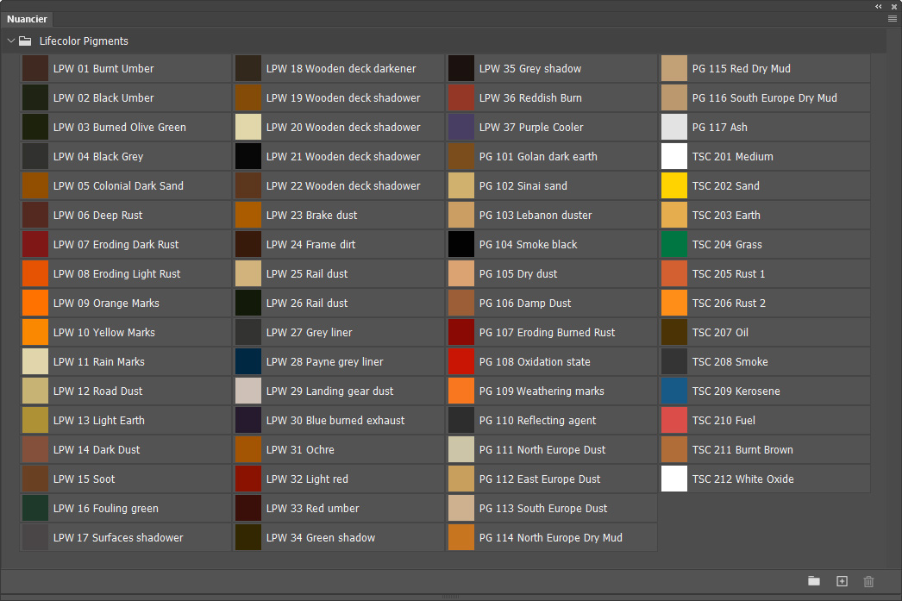Open the Nuancier panel options menu

pos(893,19)
